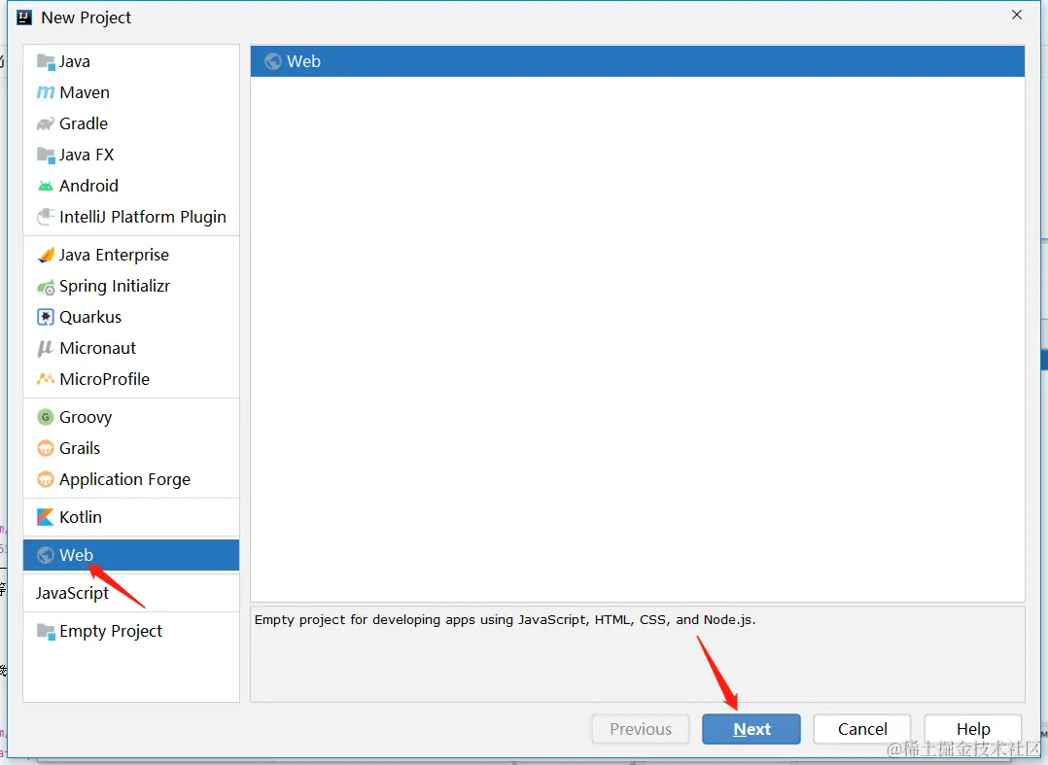Click the Next button

click(x=751, y=729)
